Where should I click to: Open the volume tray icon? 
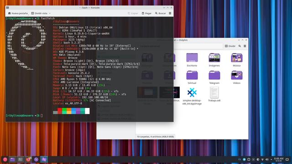tap(267, 159)
